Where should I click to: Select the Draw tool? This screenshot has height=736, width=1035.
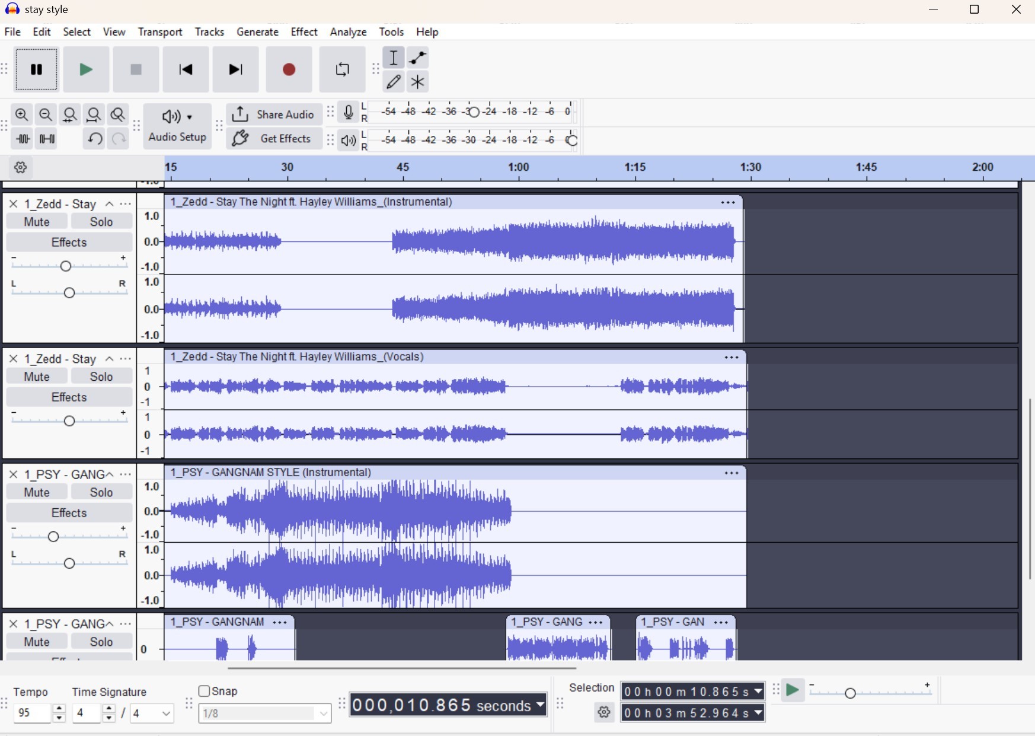pyautogui.click(x=394, y=82)
